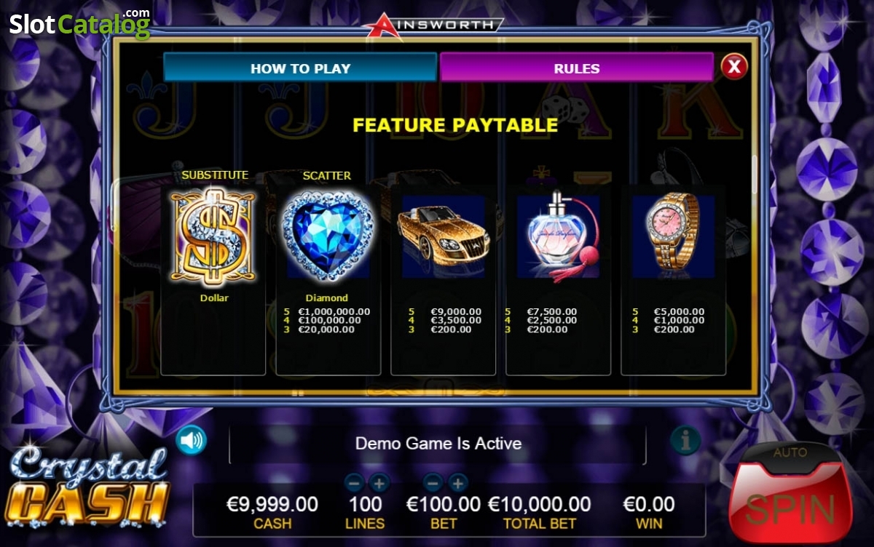874x547 pixels.
Task: Open the SlotCatalog.com logo link
Action: point(79,24)
